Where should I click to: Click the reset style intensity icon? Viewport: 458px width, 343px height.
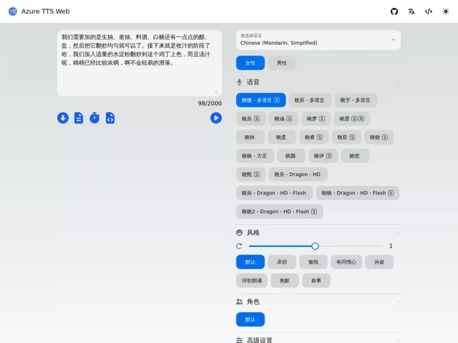(x=239, y=246)
